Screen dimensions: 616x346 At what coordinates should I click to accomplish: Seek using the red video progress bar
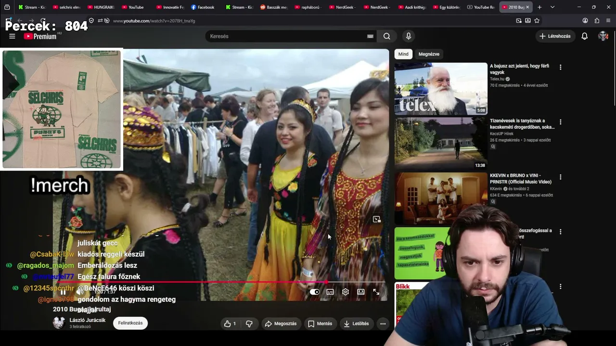tap(219, 282)
